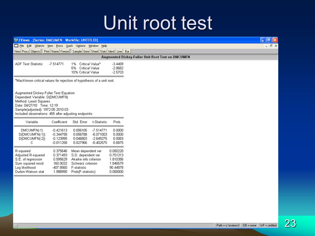Click the Genr toolbar button
The image size is (315, 236).
(86, 51)
